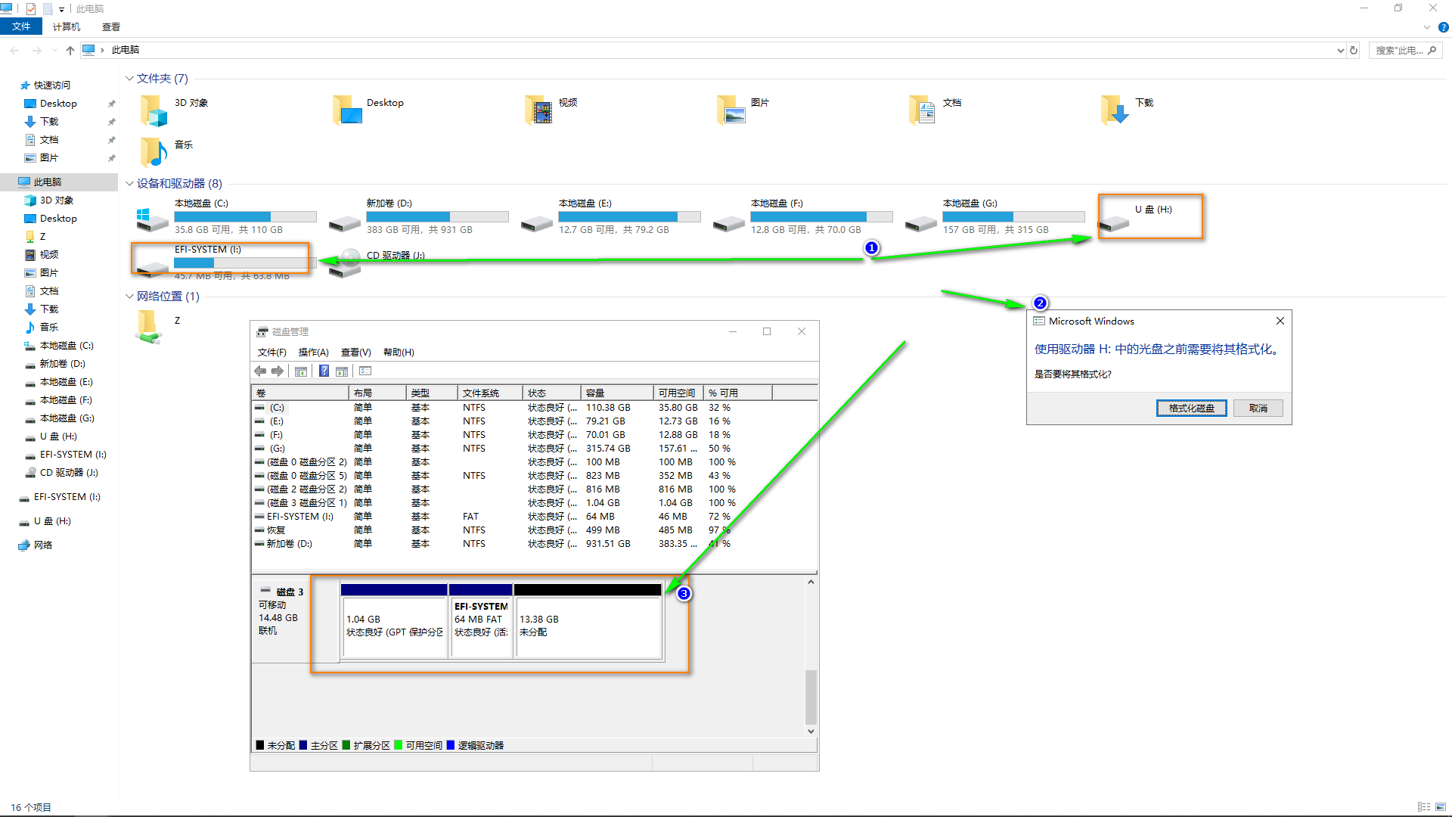Open the address bar history dropdown
Viewport: 1452px width, 817px height.
tap(1341, 50)
